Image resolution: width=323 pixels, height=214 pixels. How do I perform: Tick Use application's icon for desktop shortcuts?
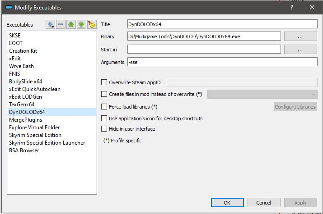click(x=104, y=118)
